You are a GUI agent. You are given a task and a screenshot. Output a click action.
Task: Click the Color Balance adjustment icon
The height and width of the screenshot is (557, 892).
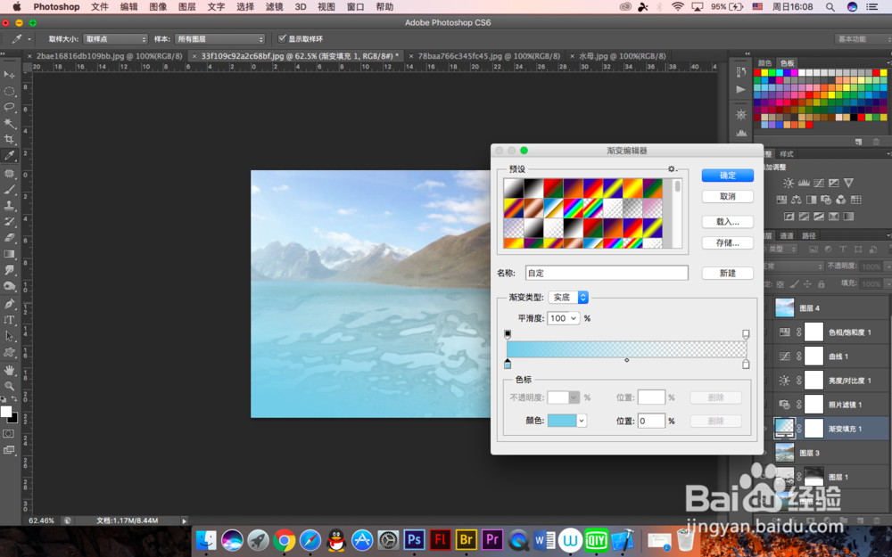tap(796, 200)
